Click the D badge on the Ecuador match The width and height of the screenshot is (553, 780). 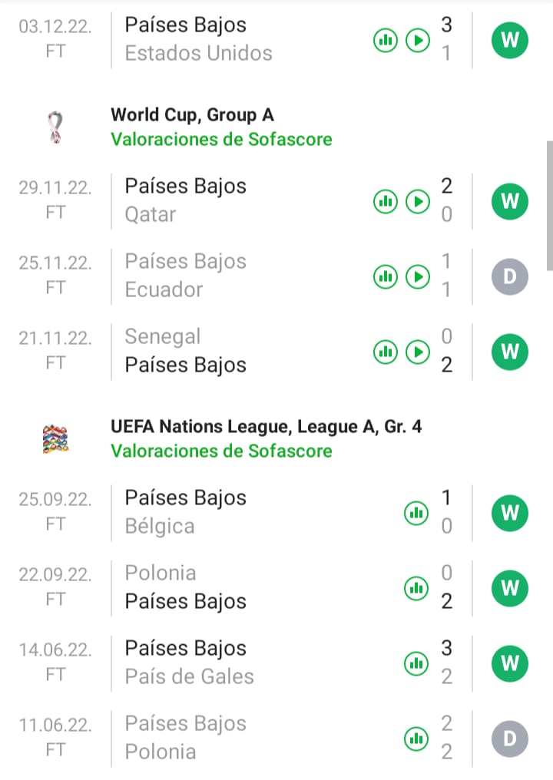click(510, 276)
